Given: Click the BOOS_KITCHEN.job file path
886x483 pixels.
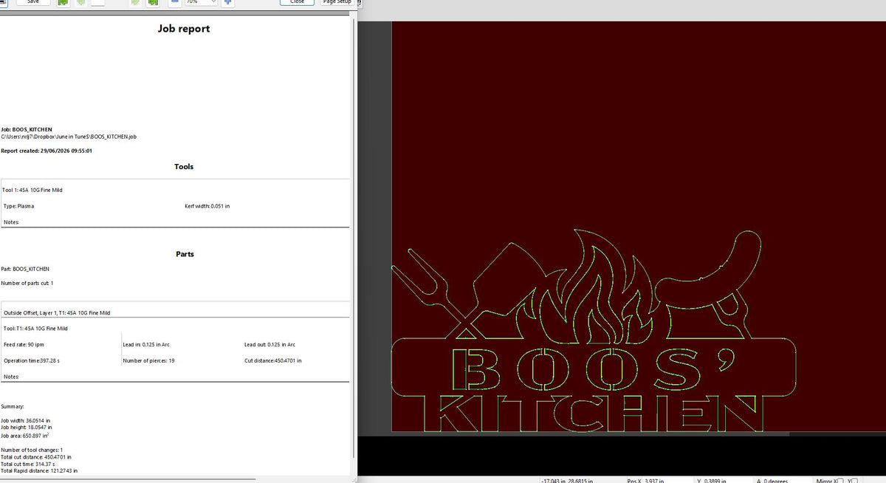Looking at the screenshot, I should (69, 137).
